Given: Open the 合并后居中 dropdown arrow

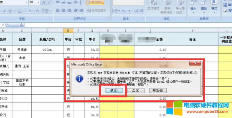Looking at the screenshot, I should [x=108, y=11].
